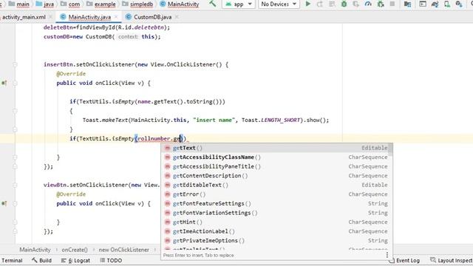The width and height of the screenshot is (473, 266).
Task: Sync project with Gradle files icon
Action: (x=435, y=4)
